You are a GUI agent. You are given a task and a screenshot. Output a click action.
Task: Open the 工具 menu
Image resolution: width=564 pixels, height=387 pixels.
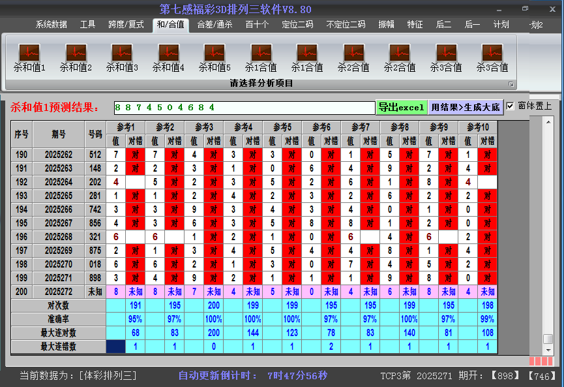(88, 25)
